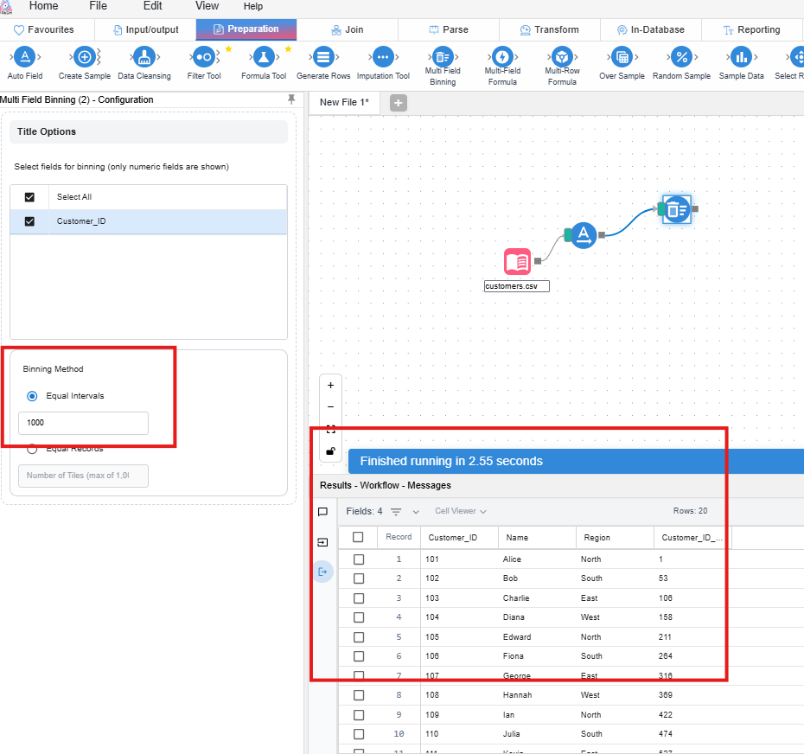Add a new workflow tab with plus button
This screenshot has height=754, width=804.
399,103
